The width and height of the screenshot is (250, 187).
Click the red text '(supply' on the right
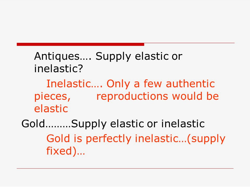pos(206,139)
